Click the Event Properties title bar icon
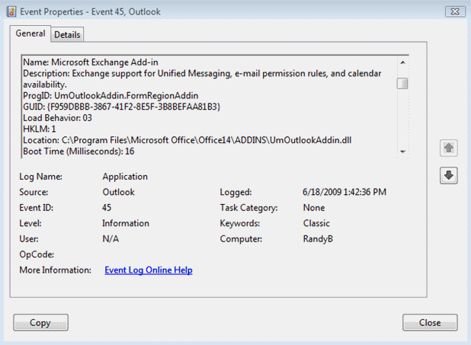471x345 pixels. point(11,11)
